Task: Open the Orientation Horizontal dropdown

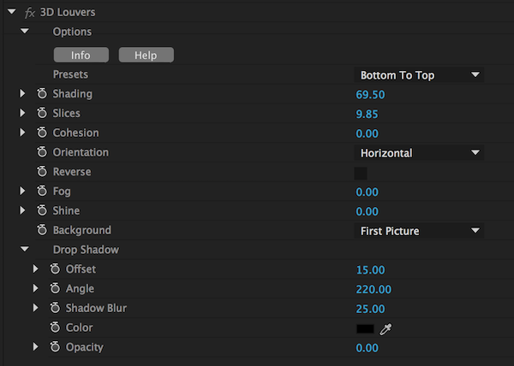Action: 420,153
